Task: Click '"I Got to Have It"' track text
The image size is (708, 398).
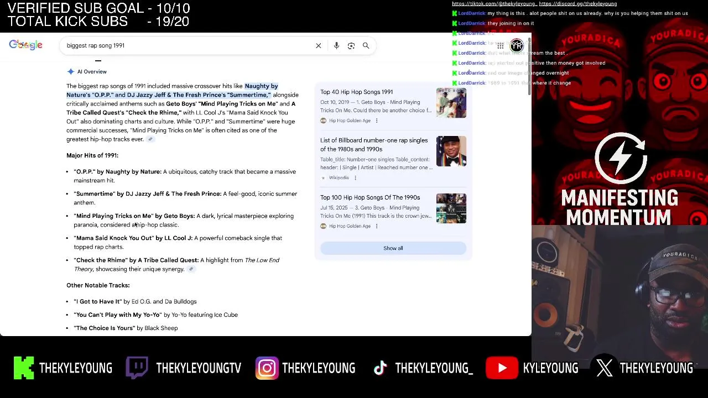Action: click(98, 302)
